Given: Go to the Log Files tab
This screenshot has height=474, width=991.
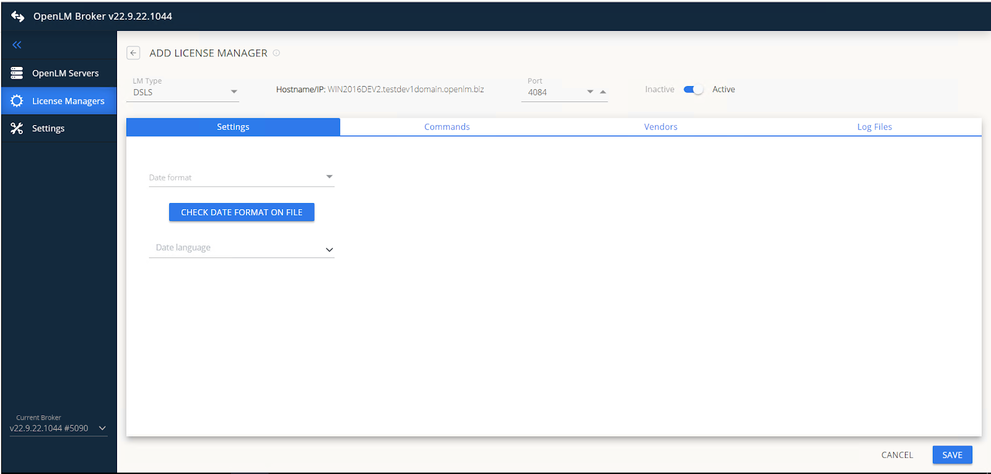Looking at the screenshot, I should pos(874,127).
